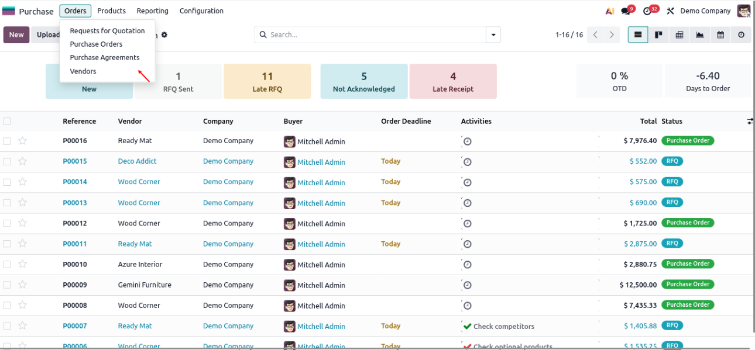Star the P00015 order as favorite
The image size is (755, 350).
coord(23,161)
